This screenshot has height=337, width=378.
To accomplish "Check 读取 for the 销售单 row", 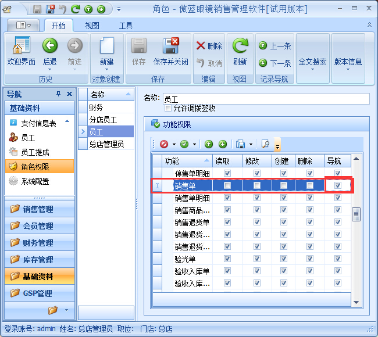I will point(227,185).
